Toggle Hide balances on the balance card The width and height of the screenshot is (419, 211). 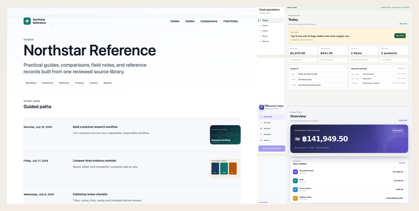[398, 131]
